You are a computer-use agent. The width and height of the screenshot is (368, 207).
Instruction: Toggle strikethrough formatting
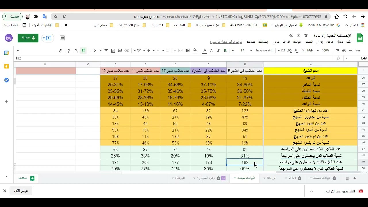pyautogui.click(x=212, y=51)
